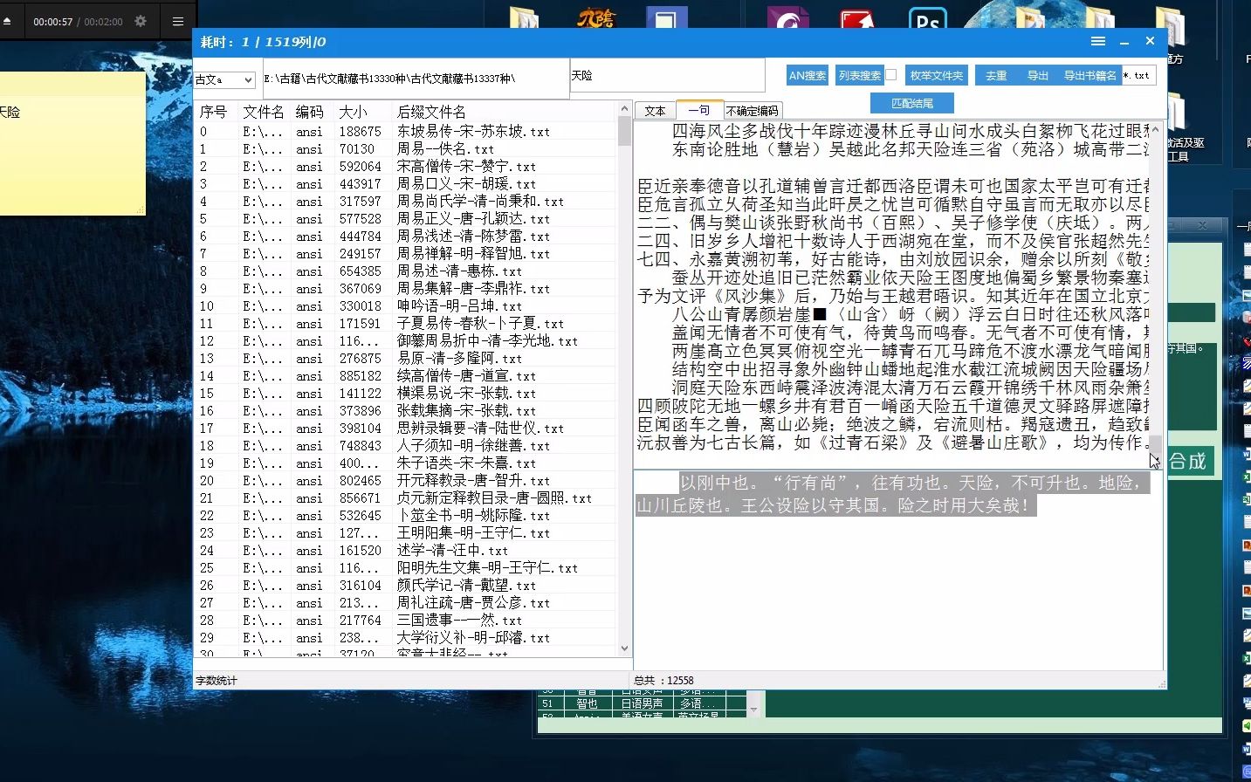Switch to the 不确定编码 tab
This screenshot has width=1251, height=782.
pyautogui.click(x=753, y=111)
